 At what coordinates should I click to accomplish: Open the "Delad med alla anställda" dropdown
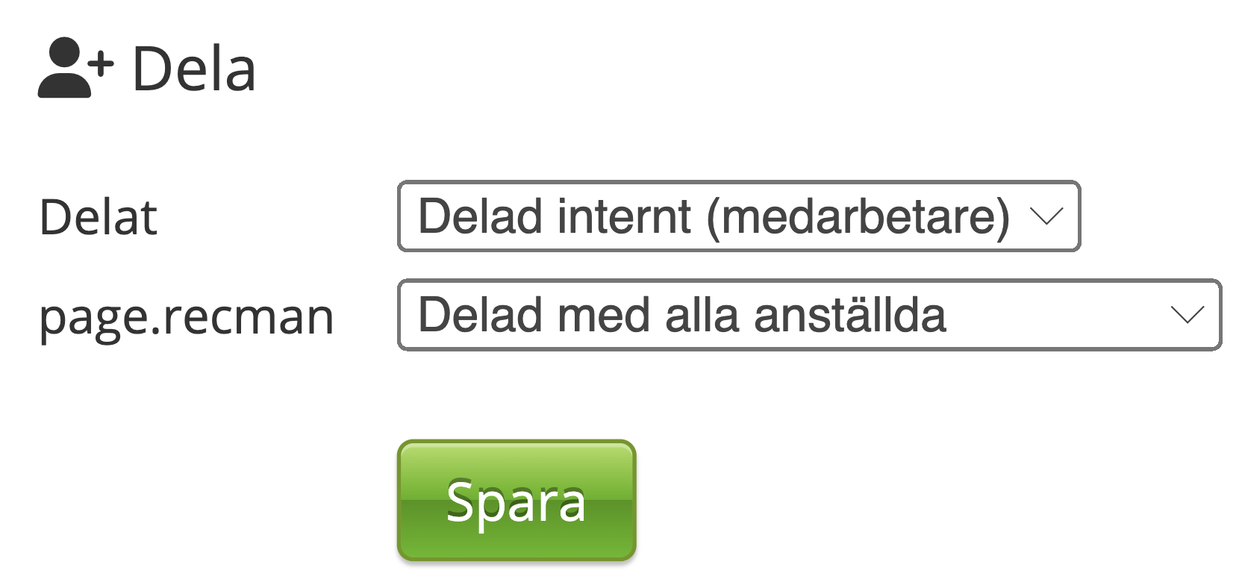click(809, 315)
